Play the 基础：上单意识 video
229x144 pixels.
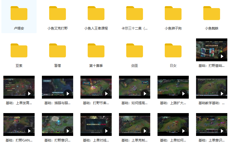tap(212, 125)
